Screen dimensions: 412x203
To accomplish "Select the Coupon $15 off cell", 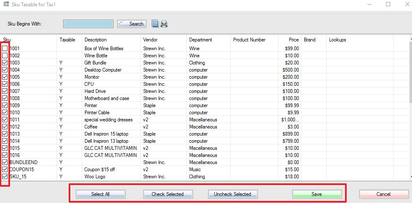I will pos(100,169).
